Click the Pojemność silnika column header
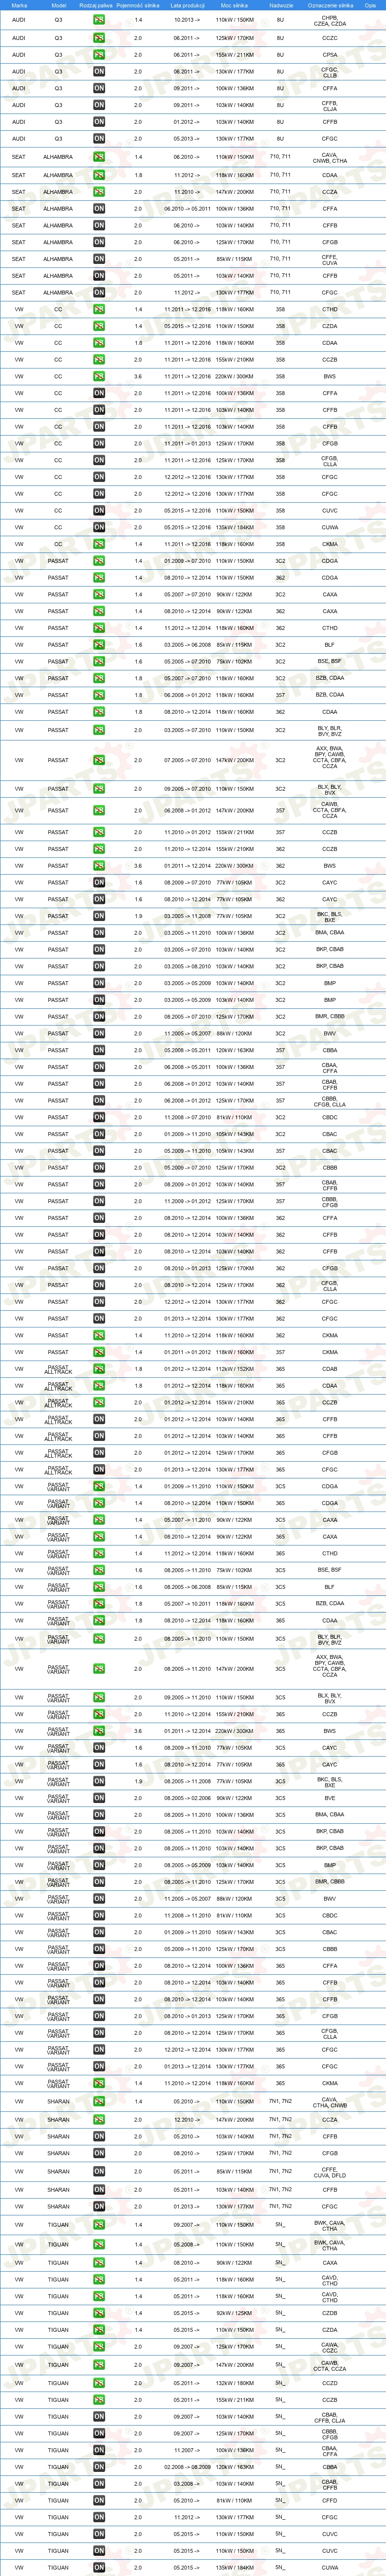This screenshot has width=386, height=2576. pyautogui.click(x=138, y=5)
